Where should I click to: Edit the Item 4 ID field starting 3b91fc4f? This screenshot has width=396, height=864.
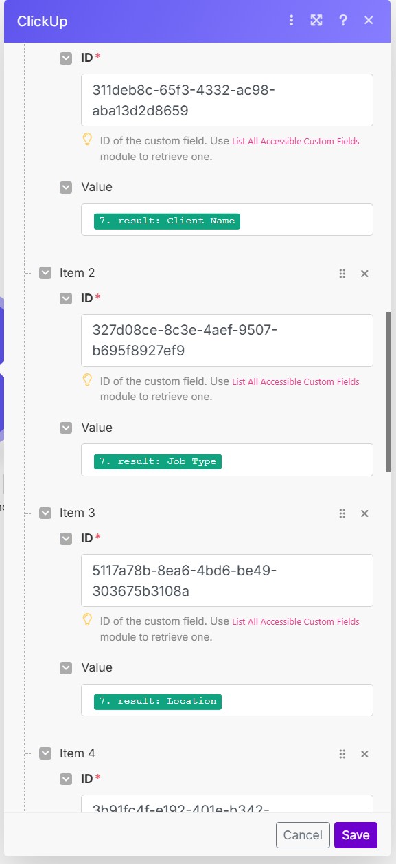pos(227,804)
